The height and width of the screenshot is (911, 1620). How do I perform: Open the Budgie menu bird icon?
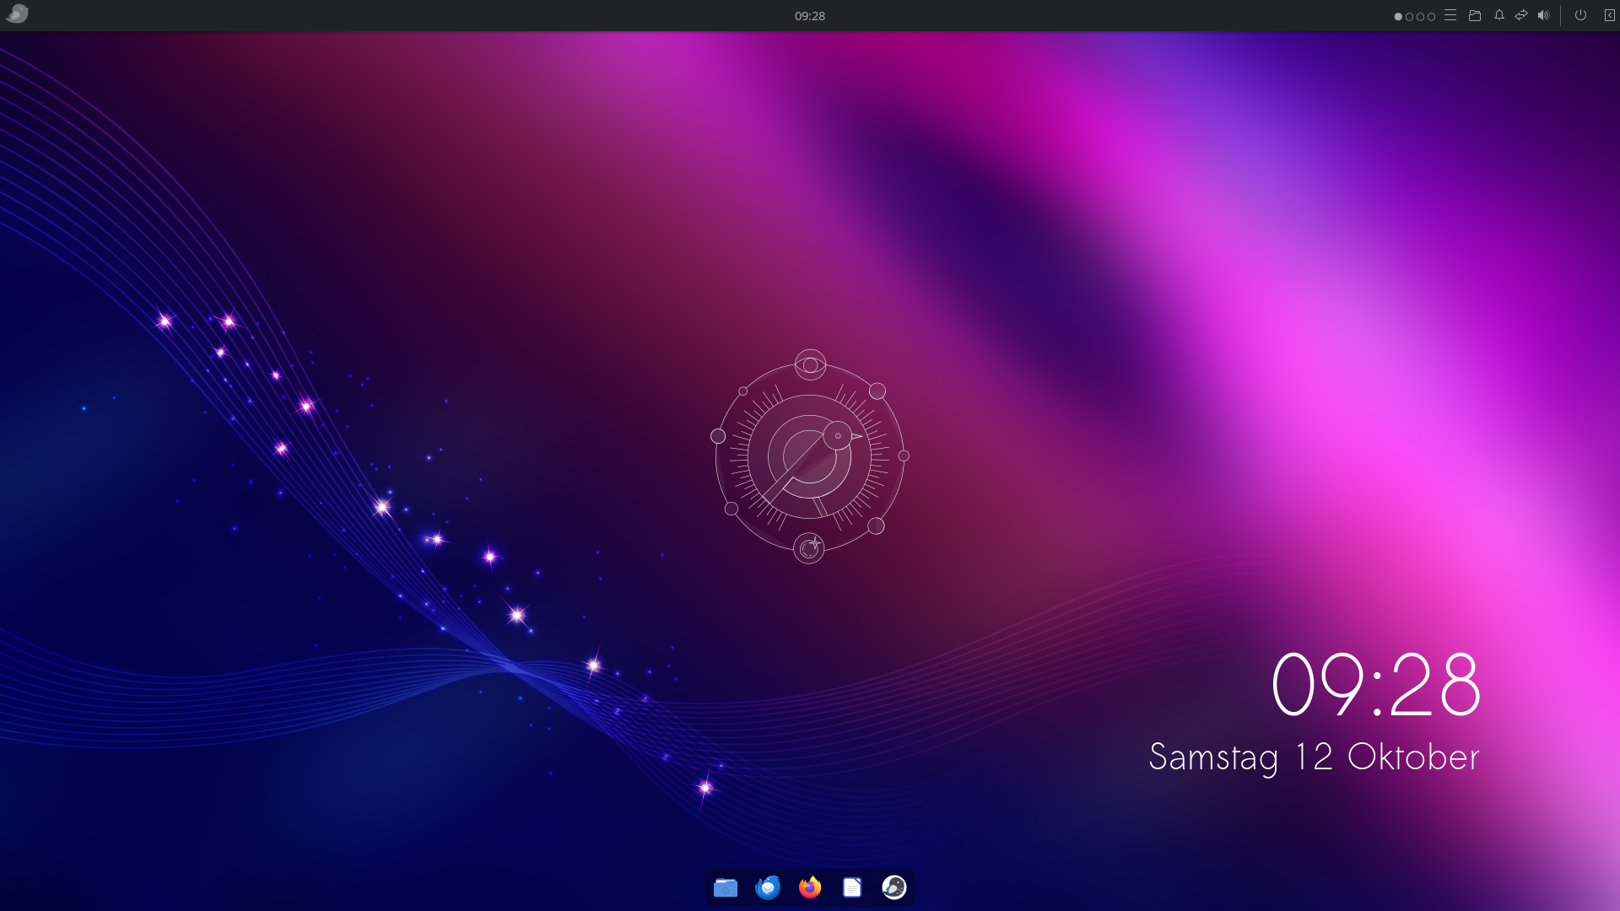[17, 14]
